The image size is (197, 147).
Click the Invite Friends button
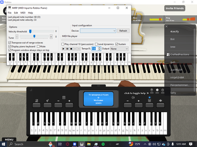pos(175,8)
